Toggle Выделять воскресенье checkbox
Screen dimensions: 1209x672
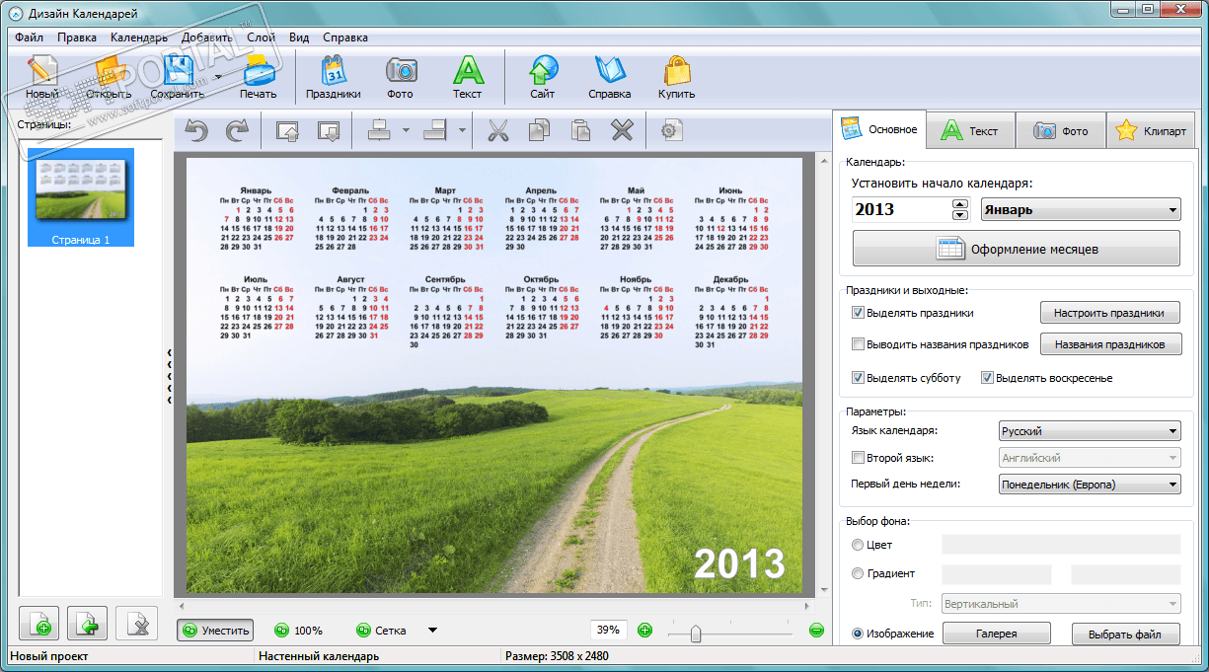point(987,377)
